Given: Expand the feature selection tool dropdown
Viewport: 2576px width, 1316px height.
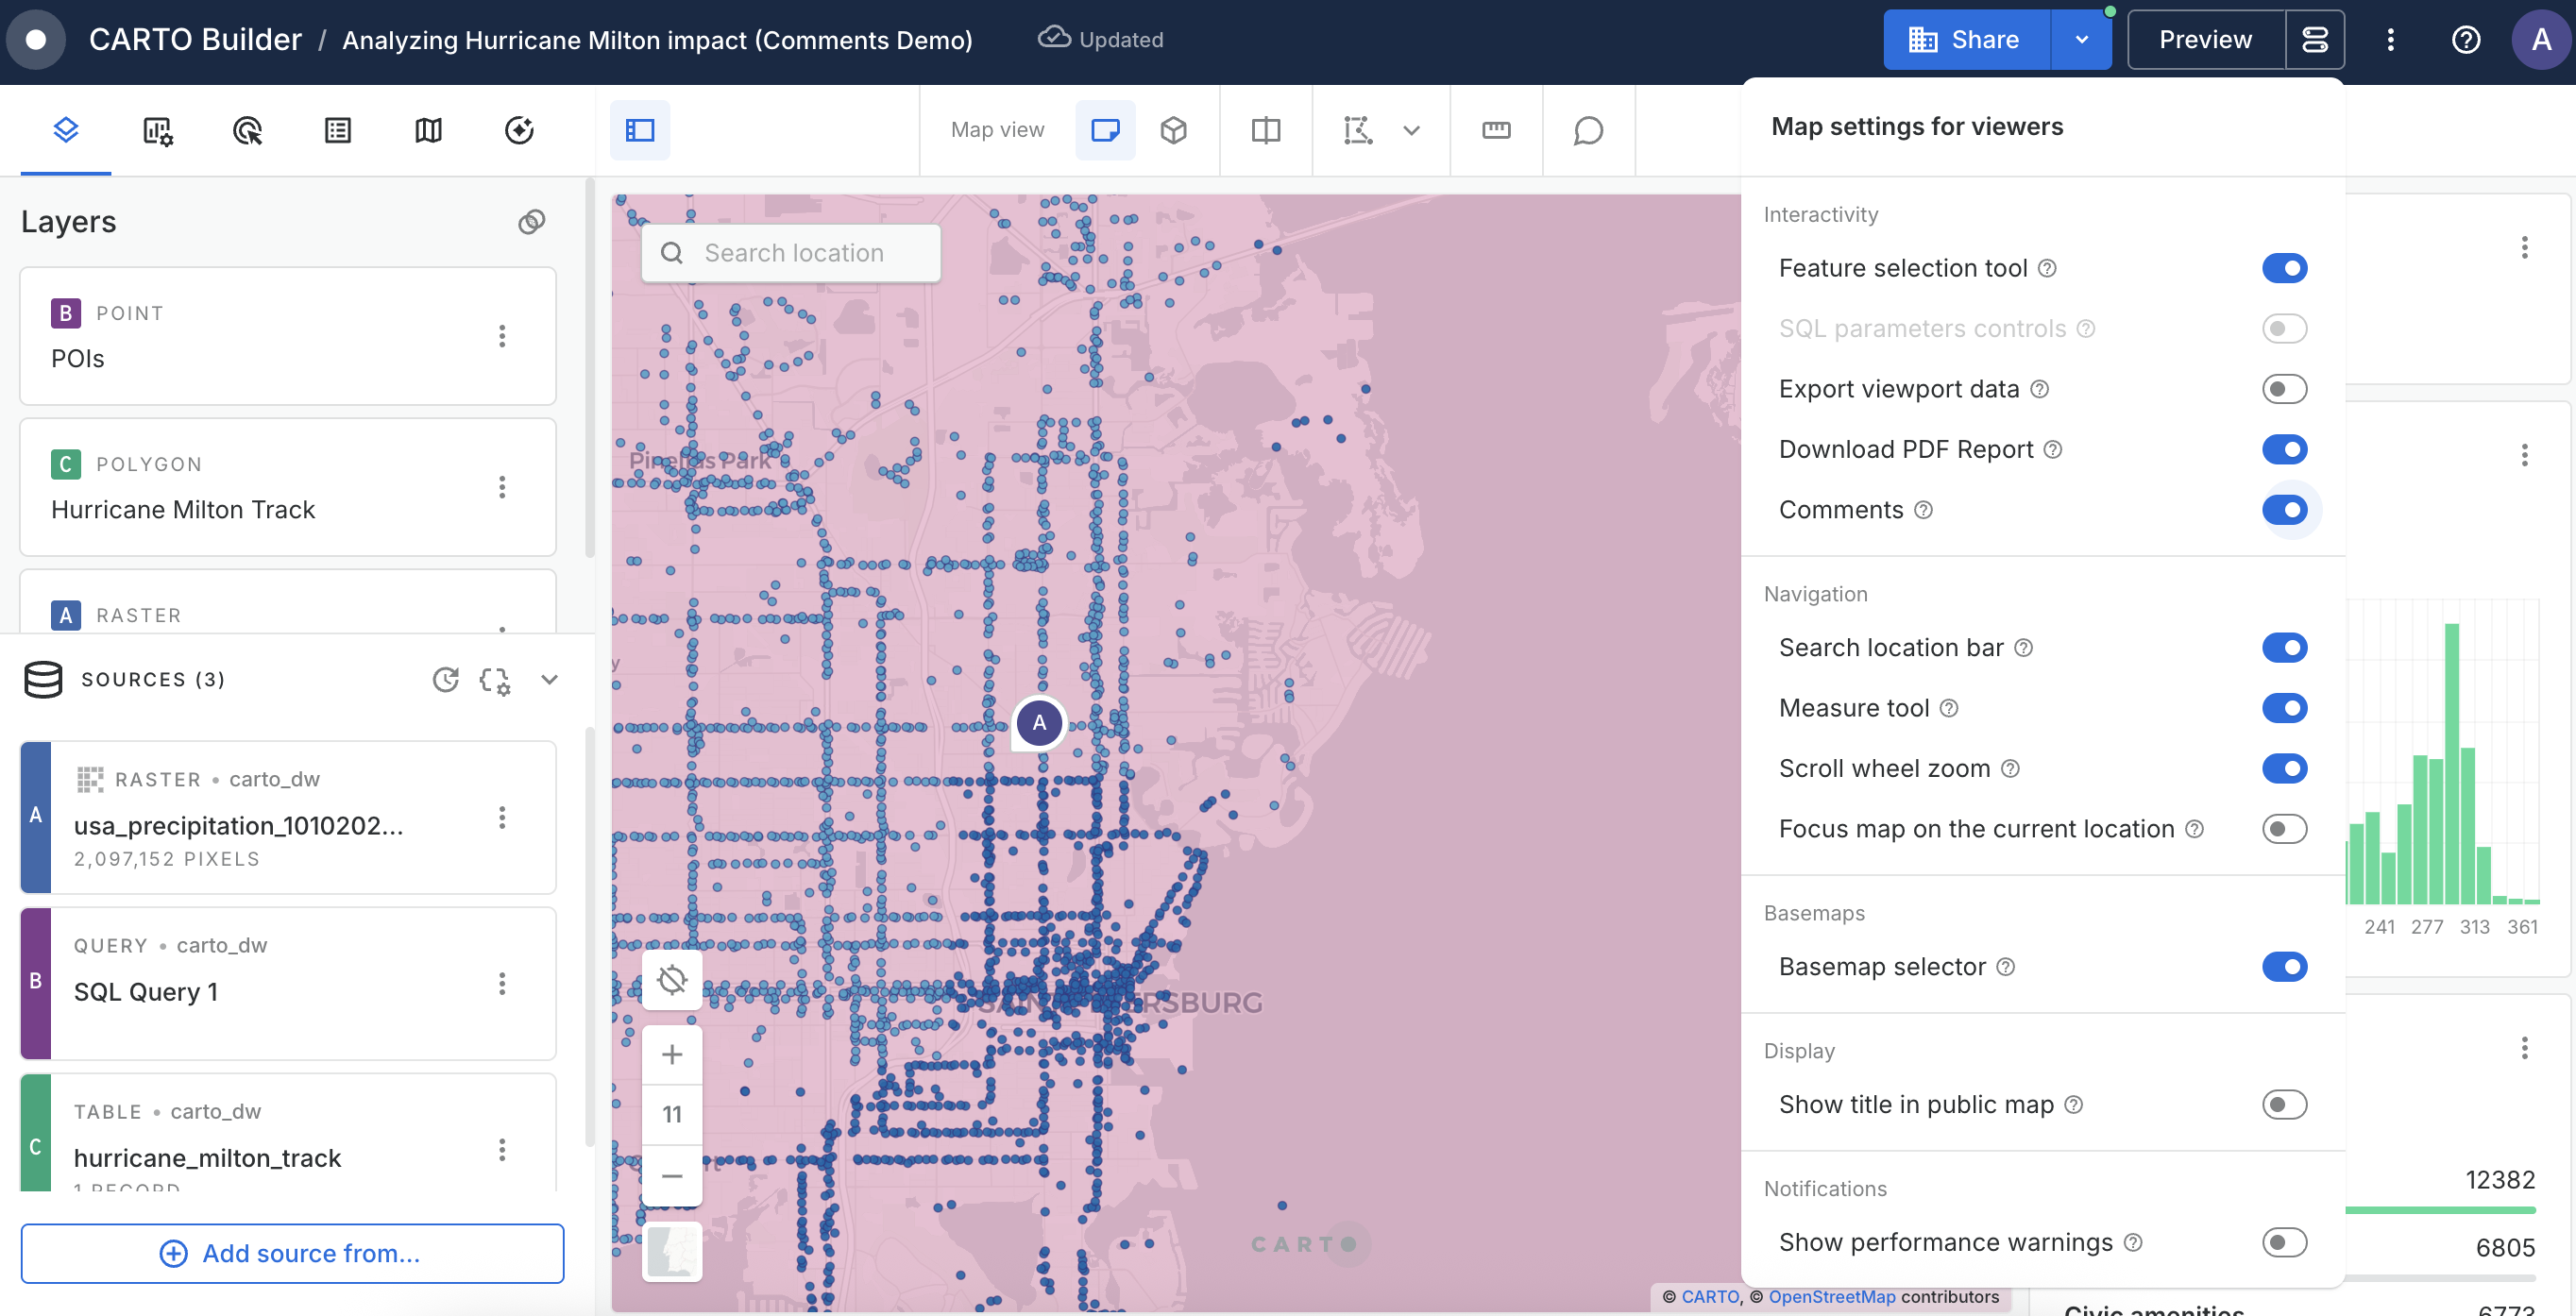Looking at the screenshot, I should [x=1411, y=130].
